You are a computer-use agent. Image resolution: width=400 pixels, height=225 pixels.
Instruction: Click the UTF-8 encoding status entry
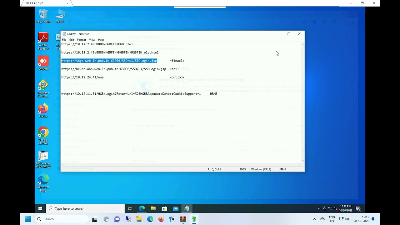(x=282, y=169)
